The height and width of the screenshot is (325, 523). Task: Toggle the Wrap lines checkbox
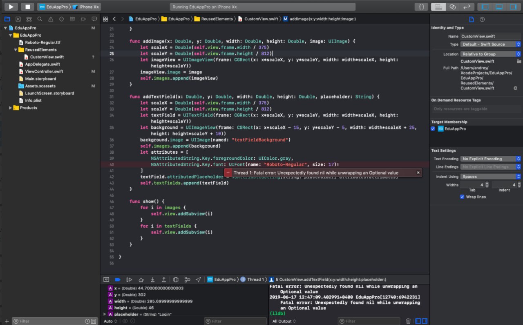point(462,197)
